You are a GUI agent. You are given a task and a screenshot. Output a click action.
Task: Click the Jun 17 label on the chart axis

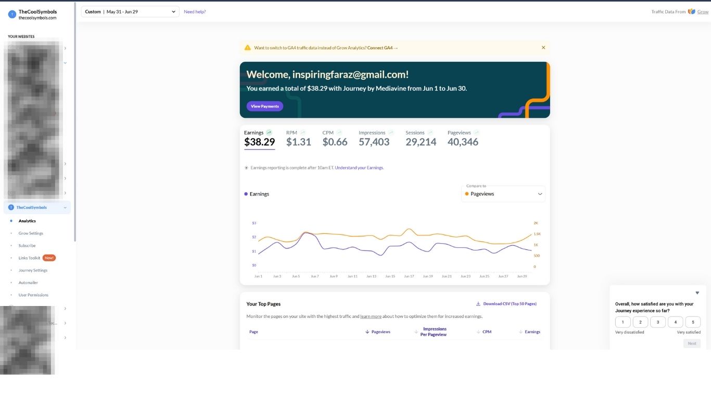click(409, 276)
